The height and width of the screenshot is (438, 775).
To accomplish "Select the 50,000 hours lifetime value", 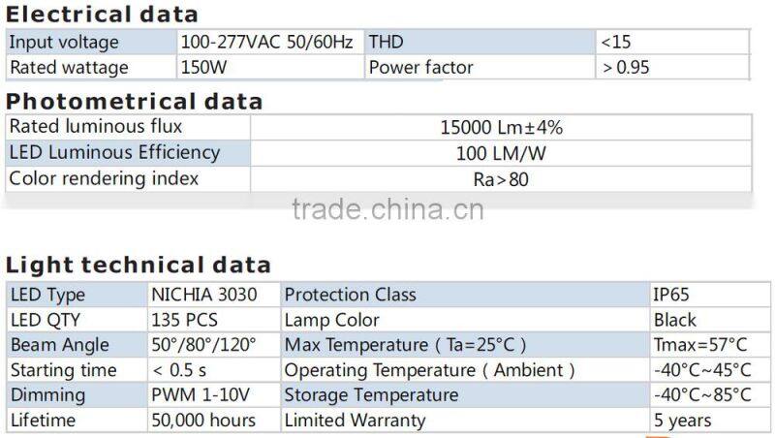I will click(x=203, y=421).
